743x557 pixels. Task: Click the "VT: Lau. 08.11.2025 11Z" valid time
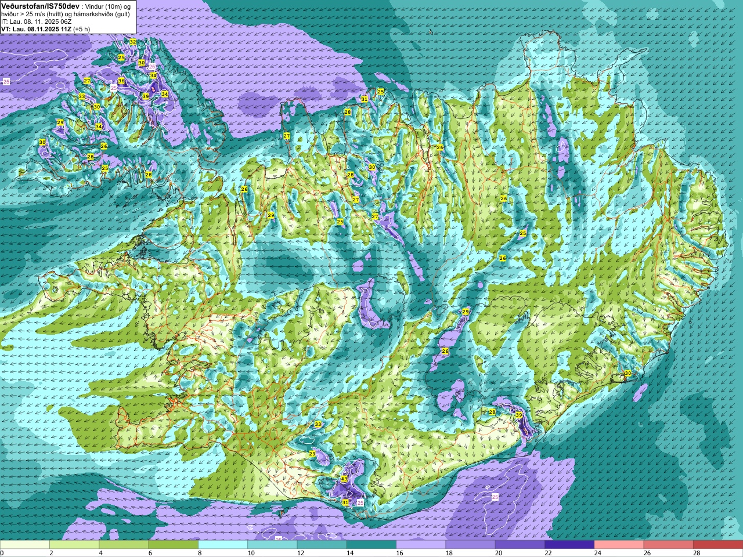[x=36, y=29]
